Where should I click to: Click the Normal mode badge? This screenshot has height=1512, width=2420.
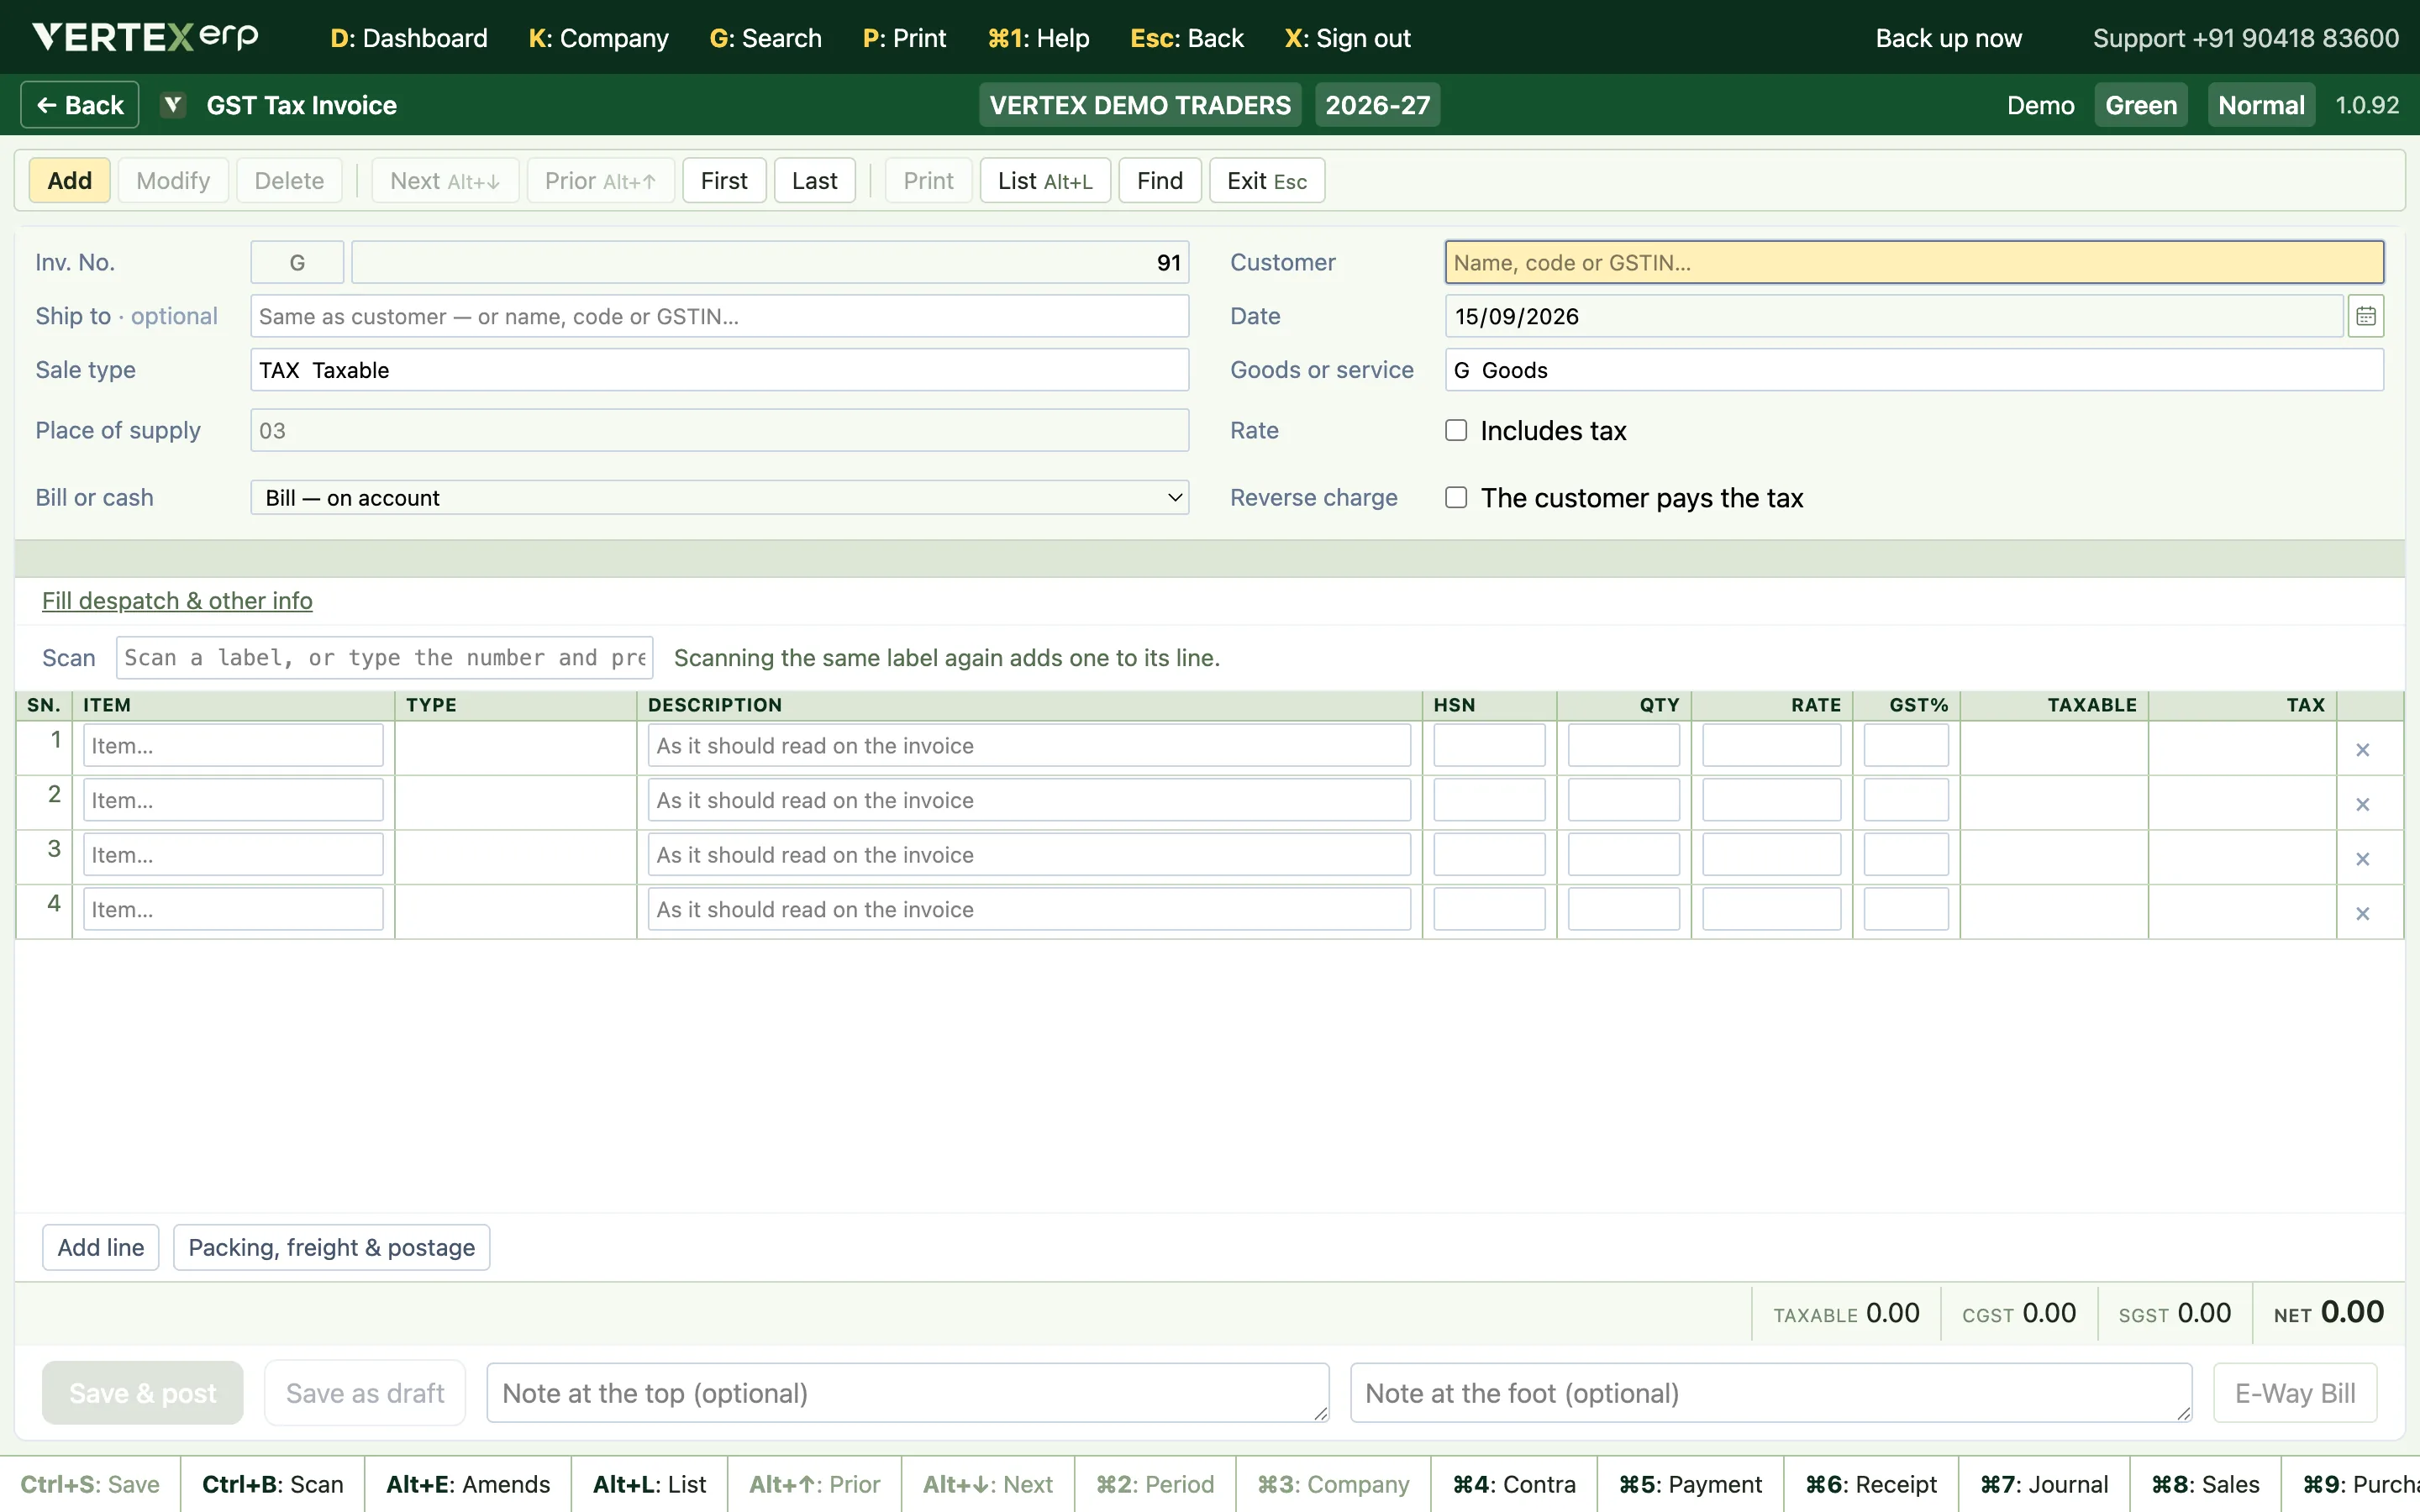2261,105
